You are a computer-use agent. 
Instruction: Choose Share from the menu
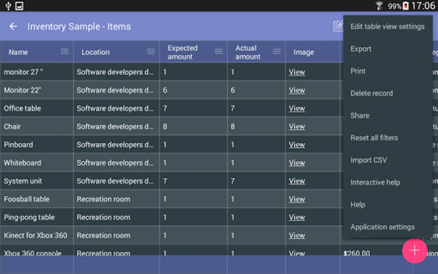388,115
